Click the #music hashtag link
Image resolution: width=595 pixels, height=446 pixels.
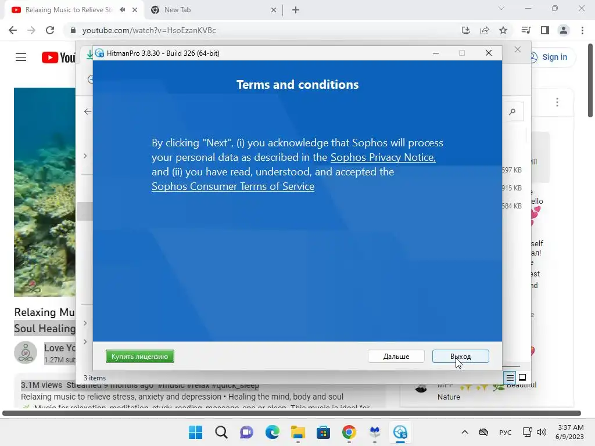(171, 386)
